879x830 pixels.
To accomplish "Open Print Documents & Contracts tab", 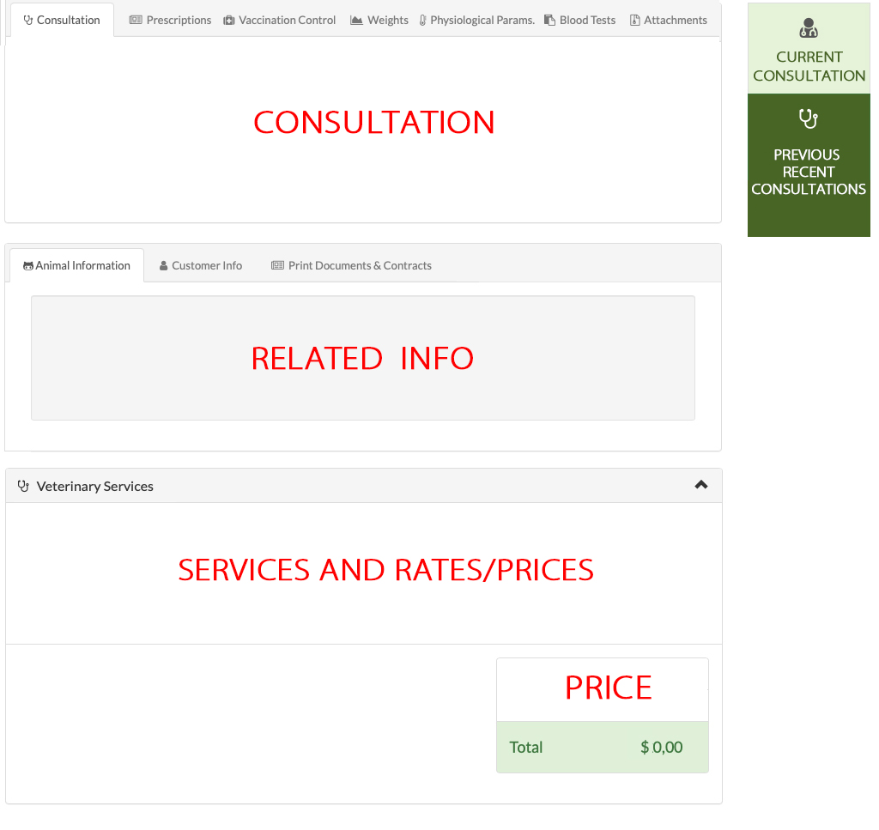I will (x=351, y=265).
